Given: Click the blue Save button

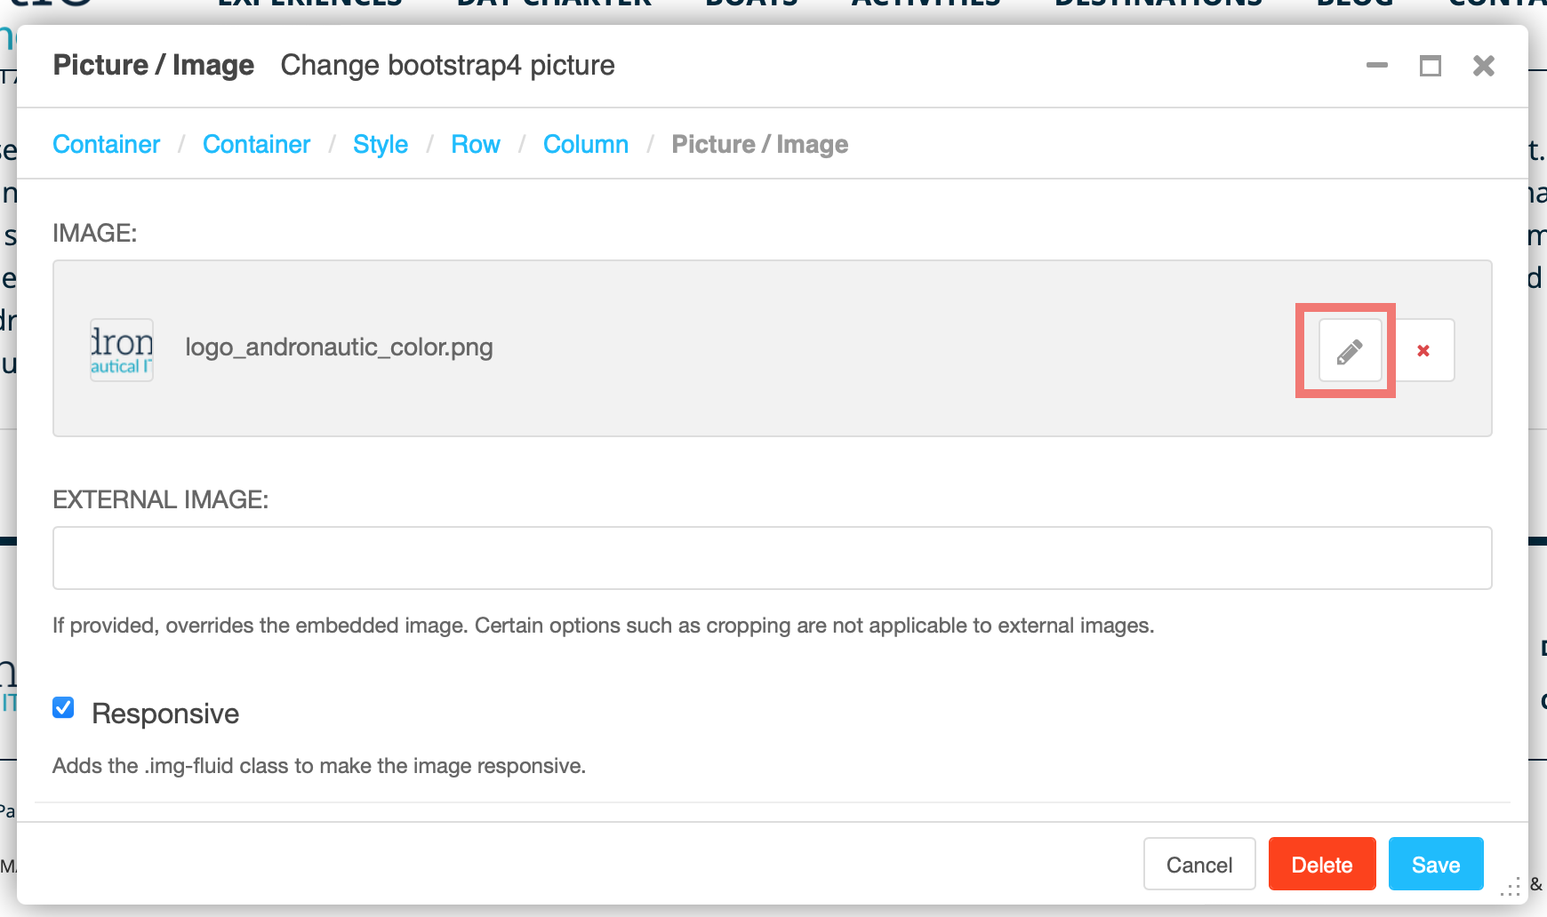Looking at the screenshot, I should (1436, 864).
